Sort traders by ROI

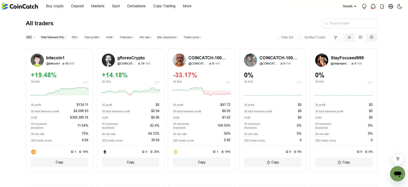pos(75,37)
